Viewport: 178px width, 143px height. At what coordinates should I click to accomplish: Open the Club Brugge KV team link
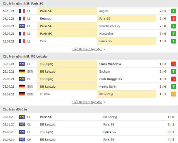coord(111,79)
